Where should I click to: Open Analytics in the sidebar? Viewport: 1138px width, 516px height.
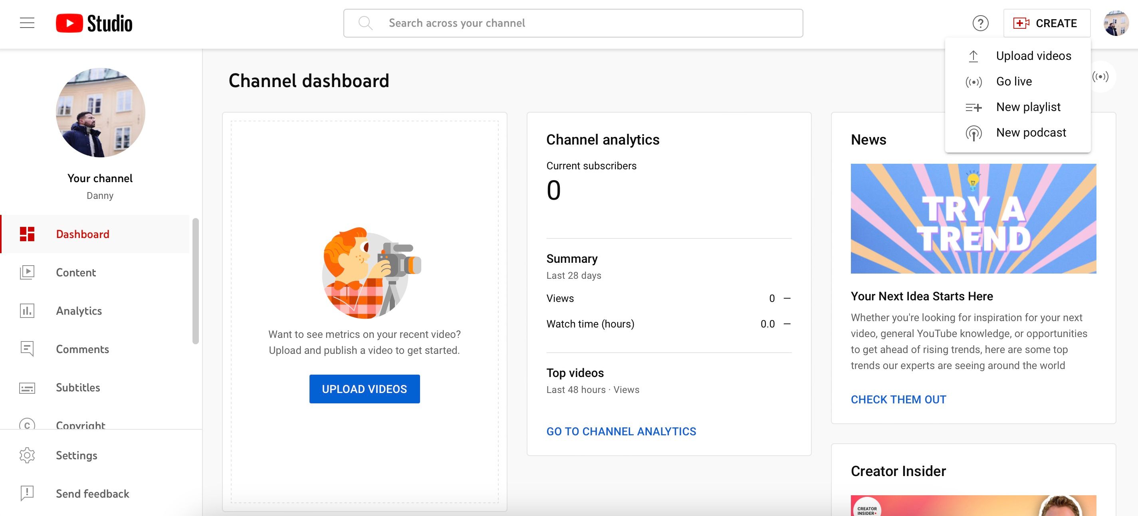(x=79, y=311)
